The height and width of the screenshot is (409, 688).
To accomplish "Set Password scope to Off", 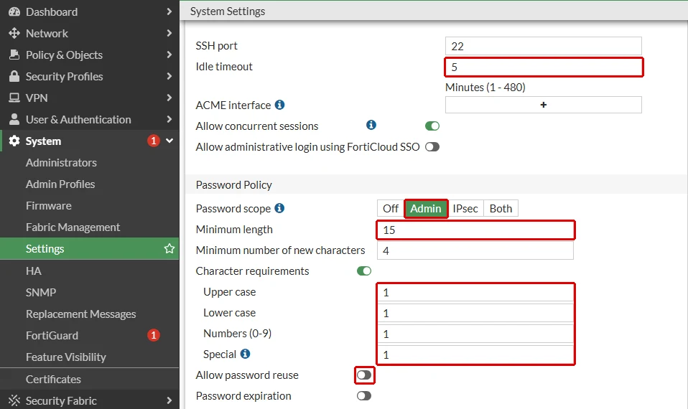I will point(391,209).
